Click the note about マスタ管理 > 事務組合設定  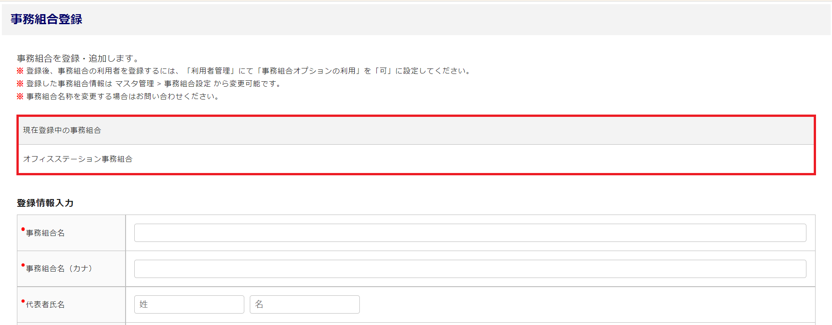pyautogui.click(x=153, y=84)
